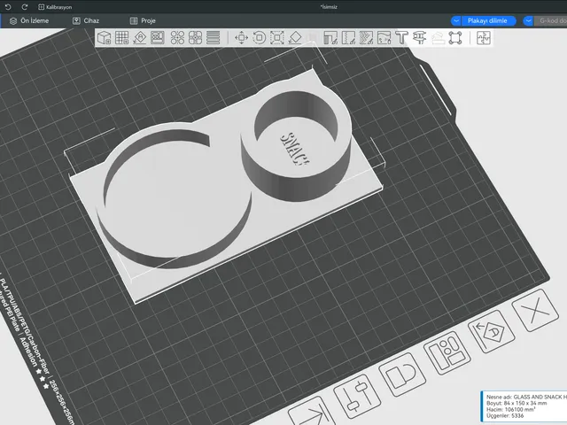Image resolution: width=567 pixels, height=425 pixels.
Task: Expand the dropdown beside the G-kod button
Action: pos(528,20)
